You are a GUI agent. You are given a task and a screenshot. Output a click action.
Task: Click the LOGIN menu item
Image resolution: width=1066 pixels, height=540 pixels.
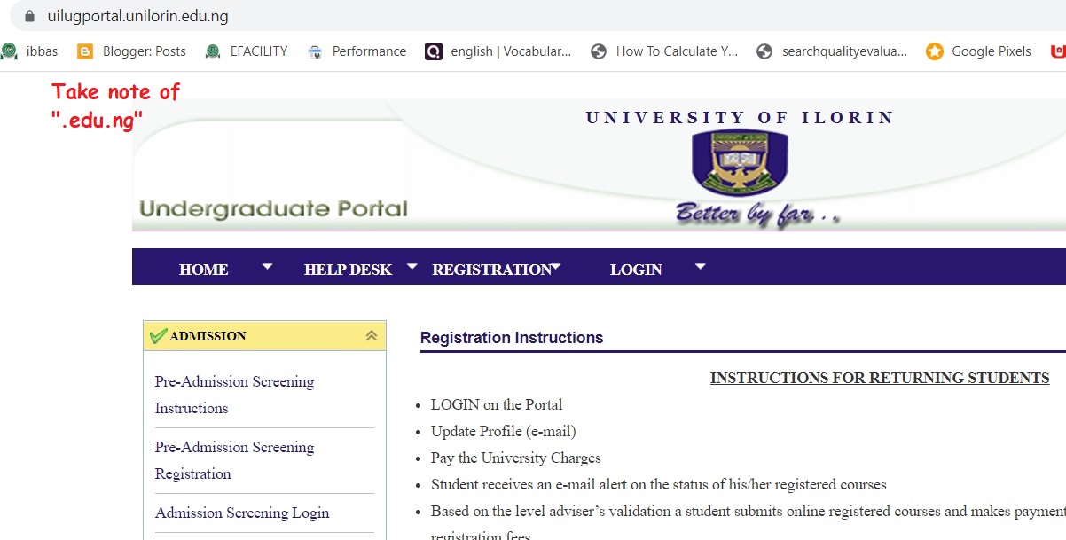[x=636, y=270]
